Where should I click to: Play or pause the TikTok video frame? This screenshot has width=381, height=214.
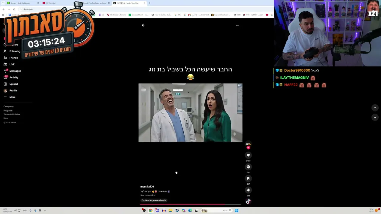point(190,112)
